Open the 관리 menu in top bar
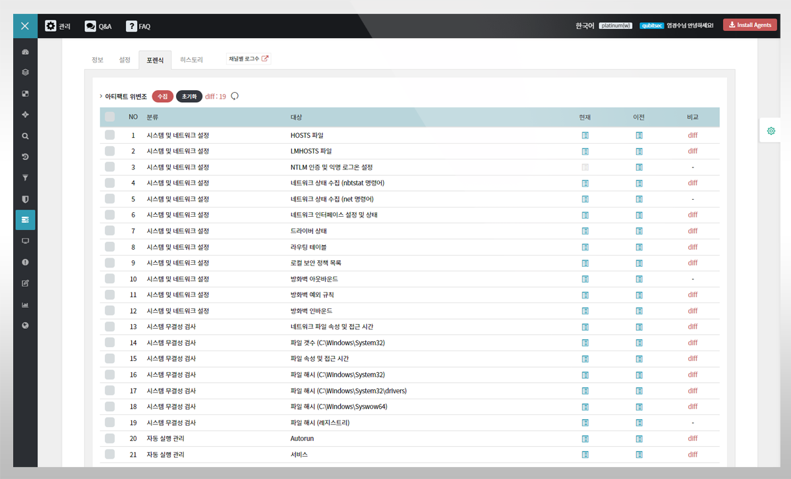This screenshot has height=479, width=791. click(58, 26)
